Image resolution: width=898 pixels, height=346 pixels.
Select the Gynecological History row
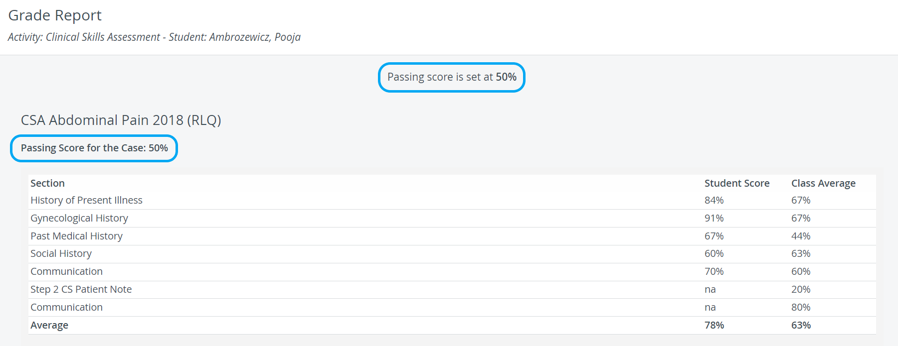[452, 218]
